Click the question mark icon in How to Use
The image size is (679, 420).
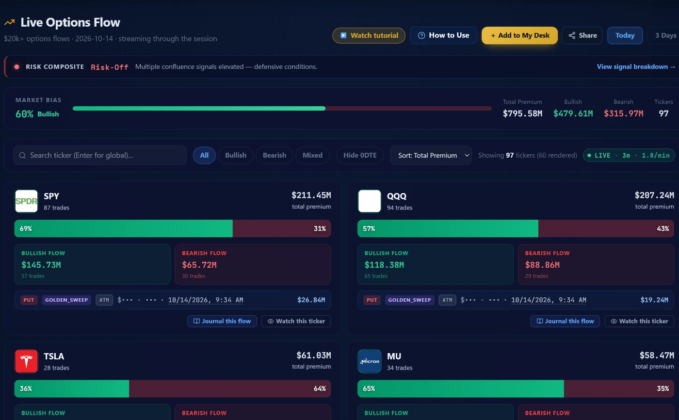point(421,35)
